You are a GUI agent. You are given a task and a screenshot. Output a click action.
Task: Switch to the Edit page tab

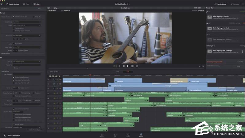(x=115, y=135)
